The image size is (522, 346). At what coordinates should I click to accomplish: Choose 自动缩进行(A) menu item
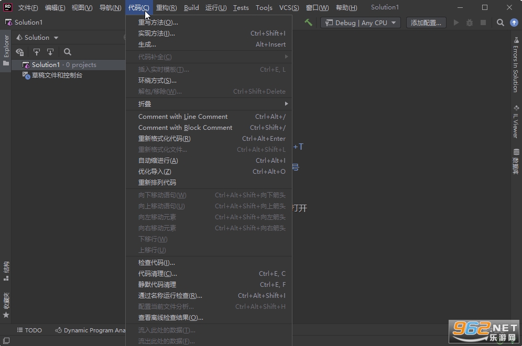point(209,161)
